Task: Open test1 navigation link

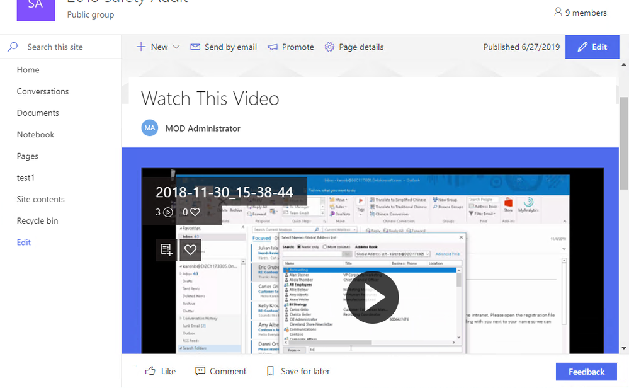Action: 26,178
